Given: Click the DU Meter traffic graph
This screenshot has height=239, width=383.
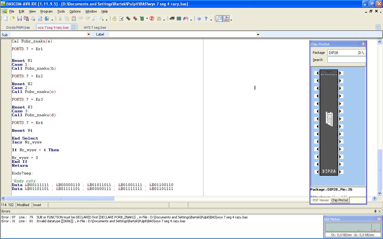Looking at the screenshot, I should [x=353, y=227].
